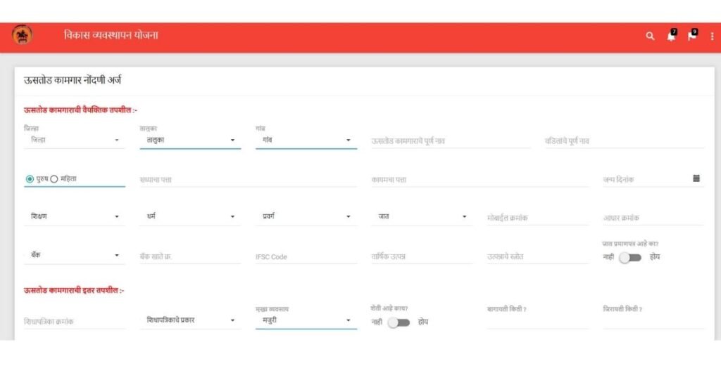Screen dimensions: 721x378
Task: Select the पुरुष radio button
Action: point(30,179)
